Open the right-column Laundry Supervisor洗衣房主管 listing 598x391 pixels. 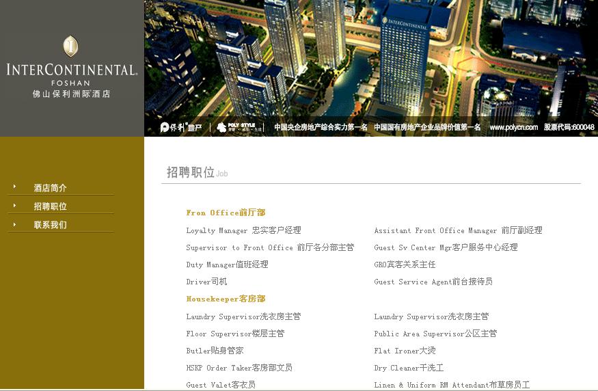click(431, 316)
